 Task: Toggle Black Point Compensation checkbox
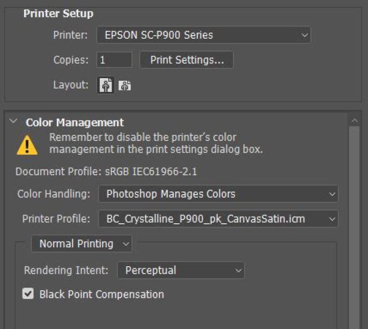pyautogui.click(x=29, y=294)
